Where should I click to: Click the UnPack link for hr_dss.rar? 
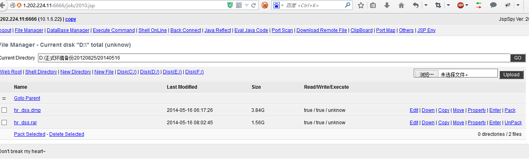(513, 123)
